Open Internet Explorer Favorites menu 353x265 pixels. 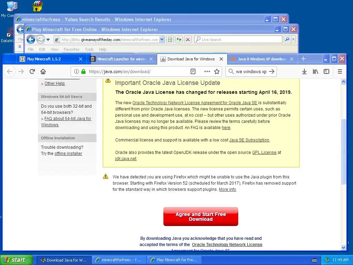pyautogui.click(x=72, y=49)
